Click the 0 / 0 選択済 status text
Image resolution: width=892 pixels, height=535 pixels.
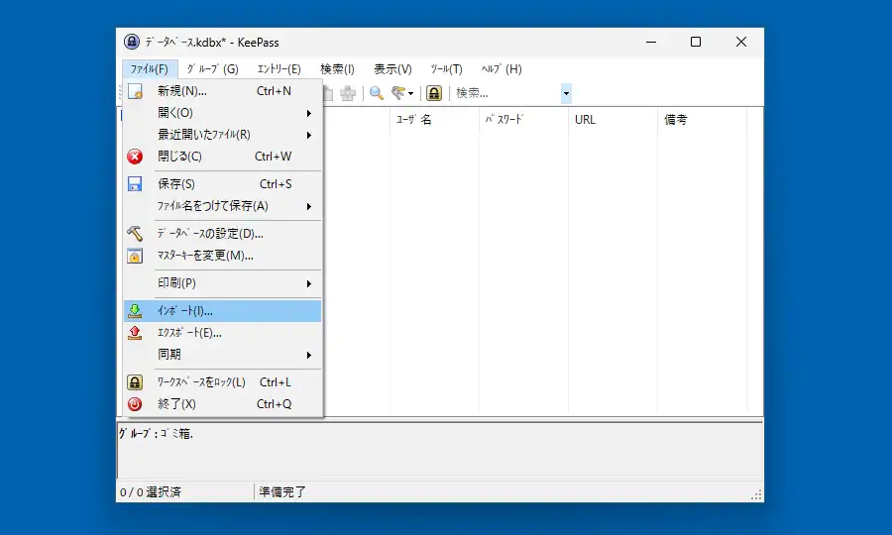tap(151, 492)
